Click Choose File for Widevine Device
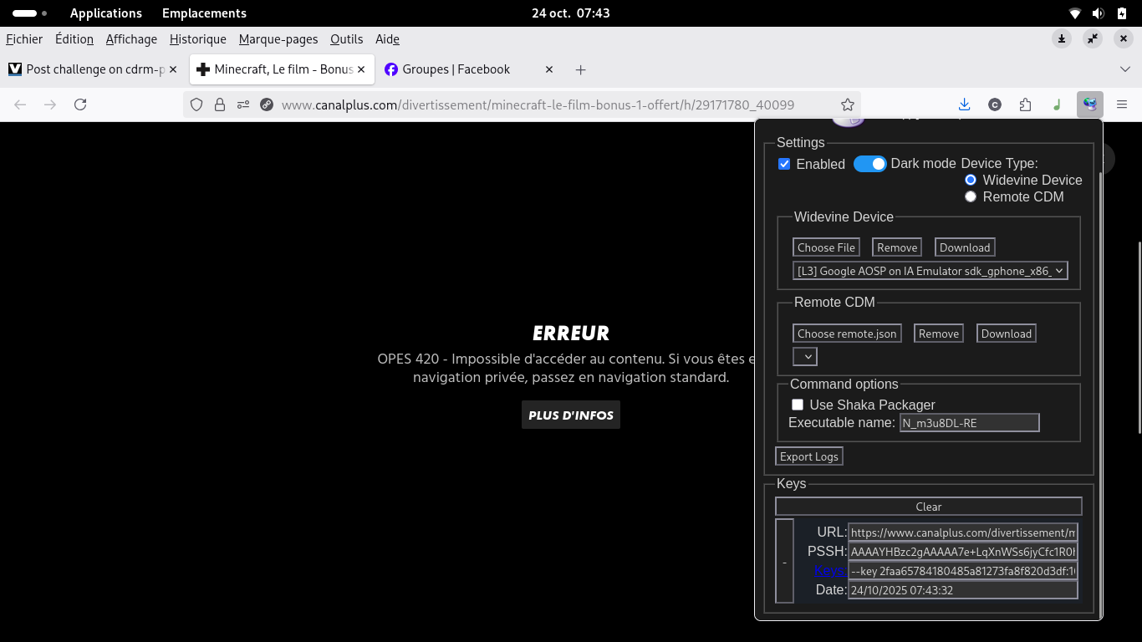 826,247
